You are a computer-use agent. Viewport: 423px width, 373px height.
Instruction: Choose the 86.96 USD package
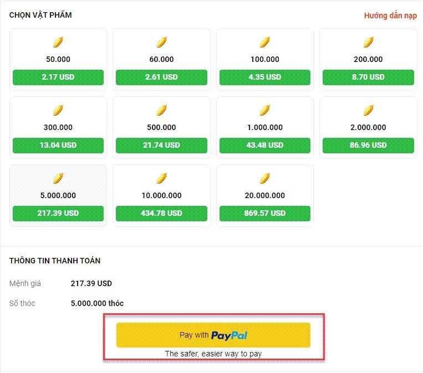point(368,146)
